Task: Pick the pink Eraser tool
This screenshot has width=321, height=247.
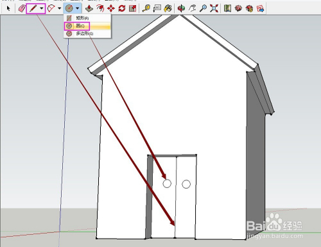Action: pos(22,8)
